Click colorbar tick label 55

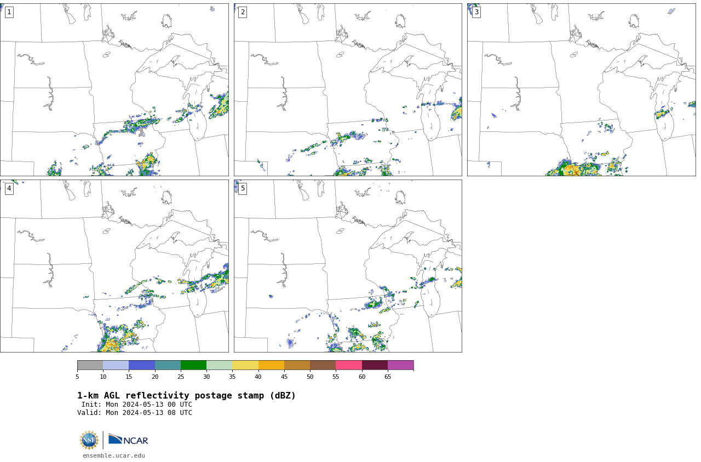point(336,377)
